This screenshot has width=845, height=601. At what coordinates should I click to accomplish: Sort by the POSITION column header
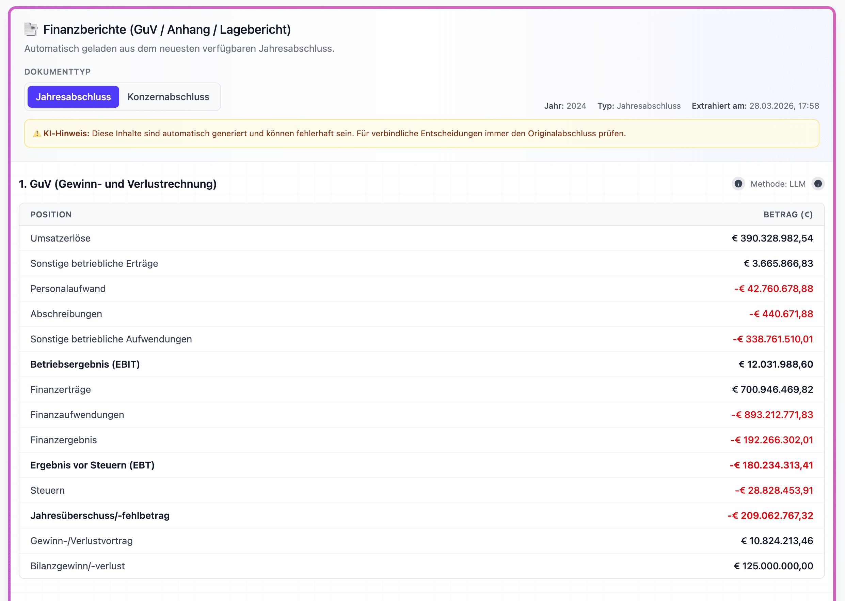click(51, 215)
